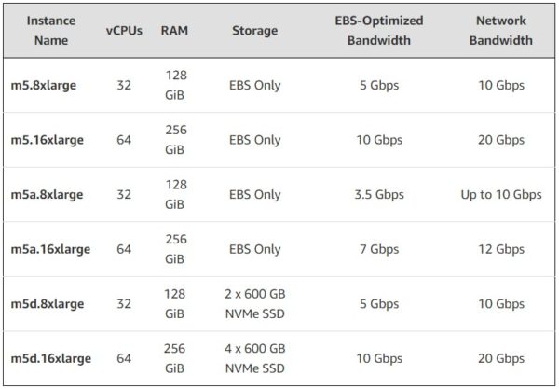559x389 pixels.
Task: Click the 12 Gbps network bandwidth cell
Action: pos(501,249)
